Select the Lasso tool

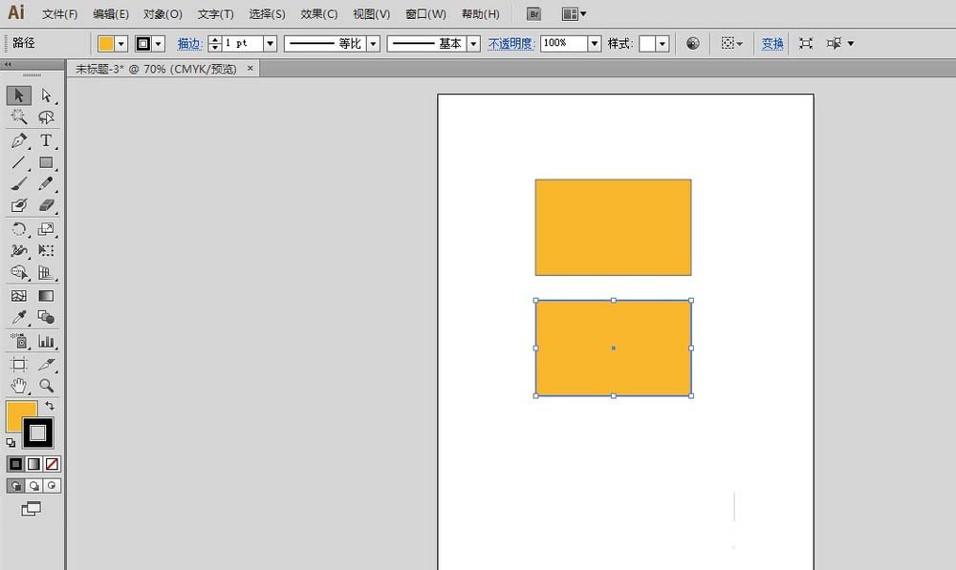(46, 116)
